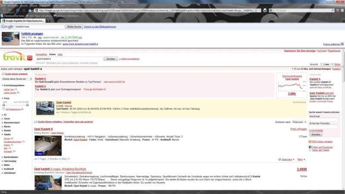The width and height of the screenshot is (345, 194).
Task: Click the magnifier icon in the ICQ search box
Action: coord(332,10)
